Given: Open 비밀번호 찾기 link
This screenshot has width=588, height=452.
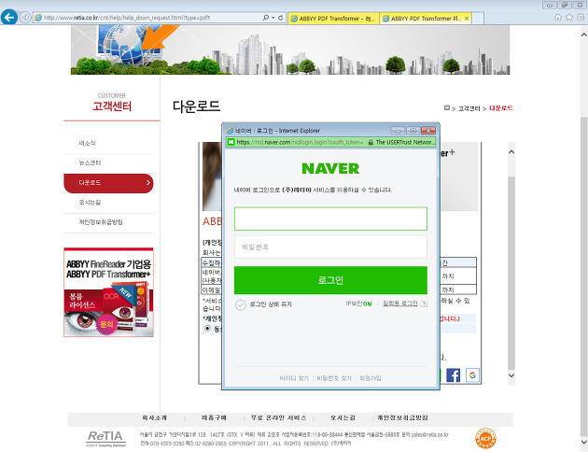Looking at the screenshot, I should click(x=334, y=378).
